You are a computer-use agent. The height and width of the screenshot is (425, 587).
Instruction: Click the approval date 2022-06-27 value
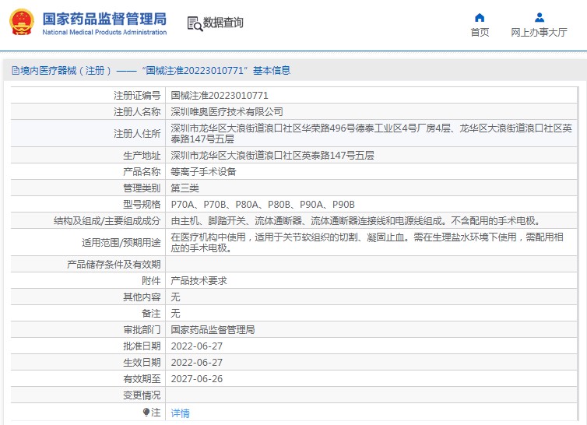196,346
